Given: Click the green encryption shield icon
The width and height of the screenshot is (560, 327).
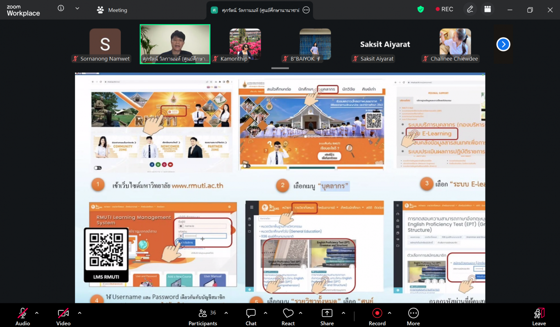Looking at the screenshot, I should [x=420, y=9].
